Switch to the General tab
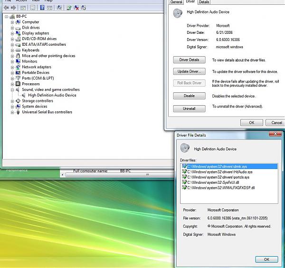The image size is (285, 268). click(176, 2)
